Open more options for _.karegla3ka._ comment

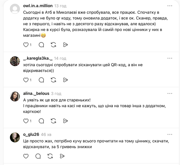[x=170, y=58]
